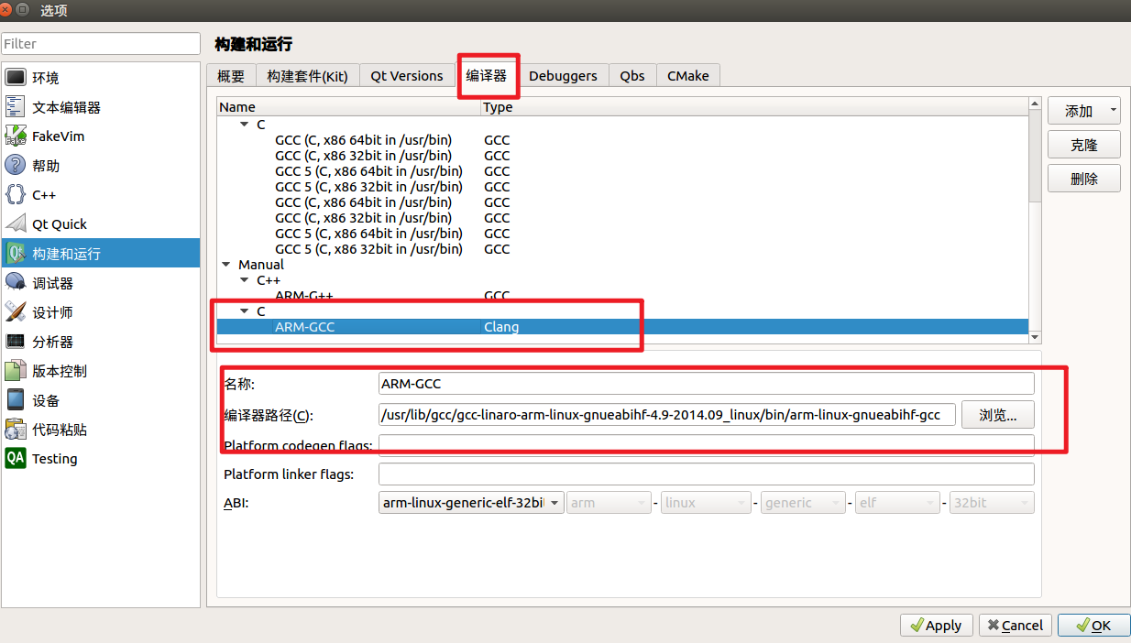Click the 删除 button
The height and width of the screenshot is (643, 1131).
(x=1084, y=179)
